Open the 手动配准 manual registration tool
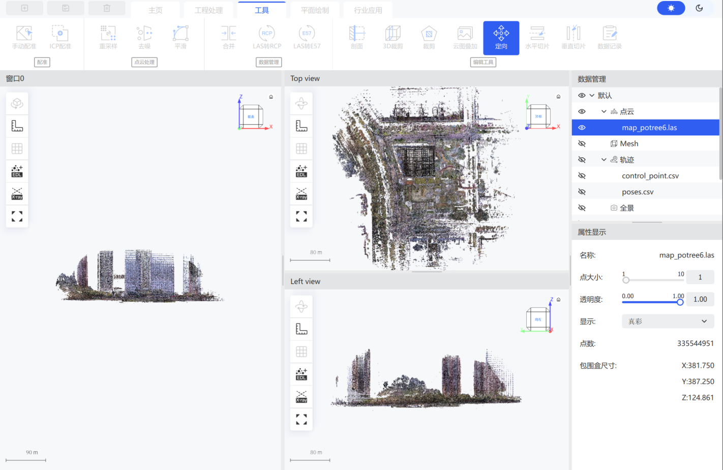723x470 pixels. tap(24, 38)
